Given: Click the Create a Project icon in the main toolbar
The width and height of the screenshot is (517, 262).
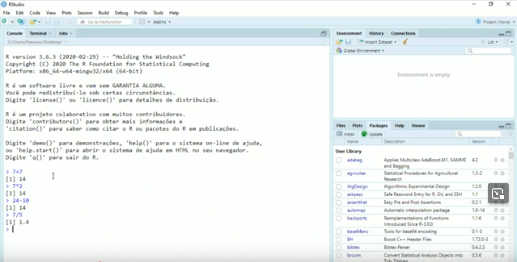Looking at the screenshot, I should click(x=20, y=22).
